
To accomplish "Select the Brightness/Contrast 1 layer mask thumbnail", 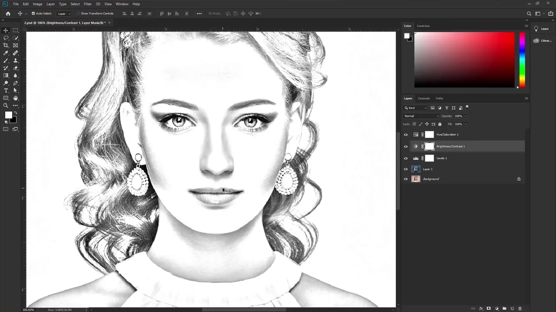I will 429,146.
